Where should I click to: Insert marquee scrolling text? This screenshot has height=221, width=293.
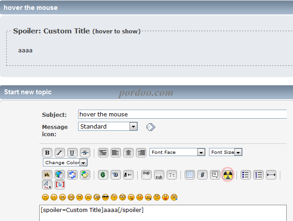coord(128,175)
